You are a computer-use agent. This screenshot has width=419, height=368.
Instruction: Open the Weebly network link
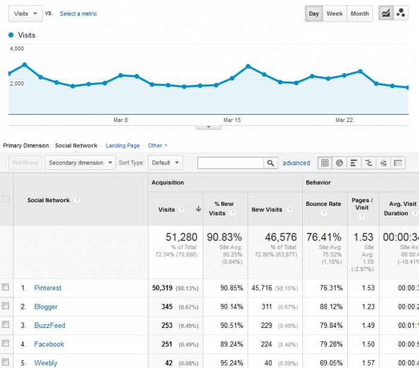45,363
